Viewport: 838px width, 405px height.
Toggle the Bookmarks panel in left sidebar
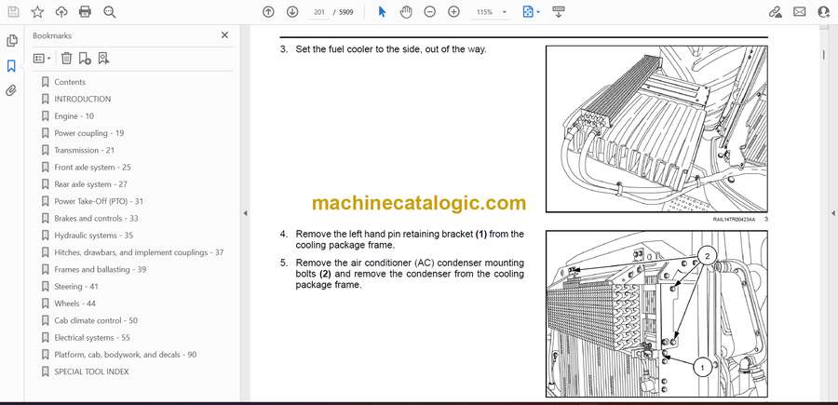(12, 66)
